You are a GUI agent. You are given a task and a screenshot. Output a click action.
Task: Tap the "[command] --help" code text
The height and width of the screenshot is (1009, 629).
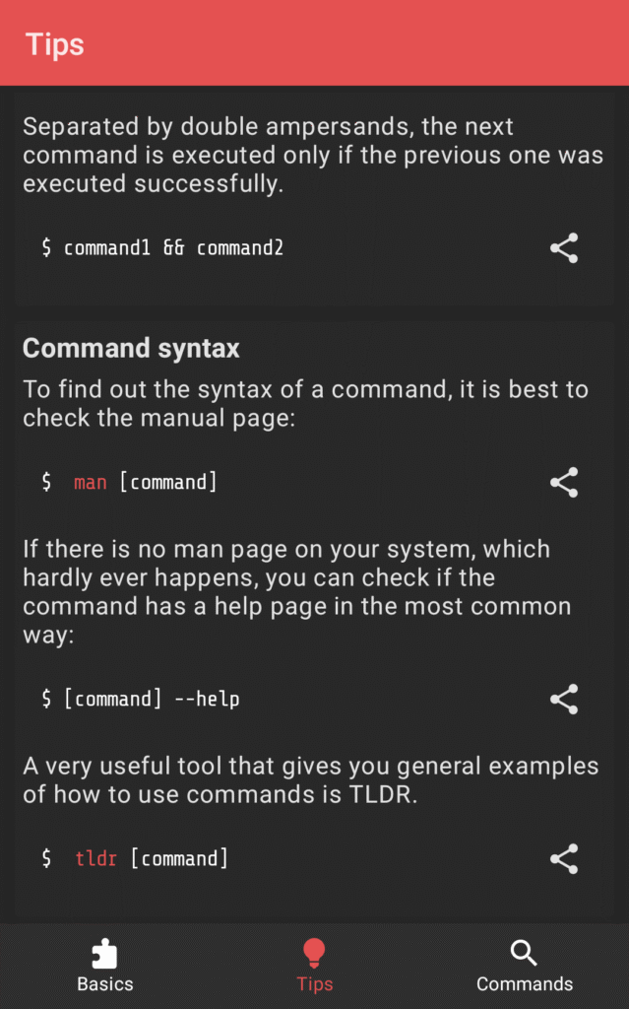tap(152, 700)
